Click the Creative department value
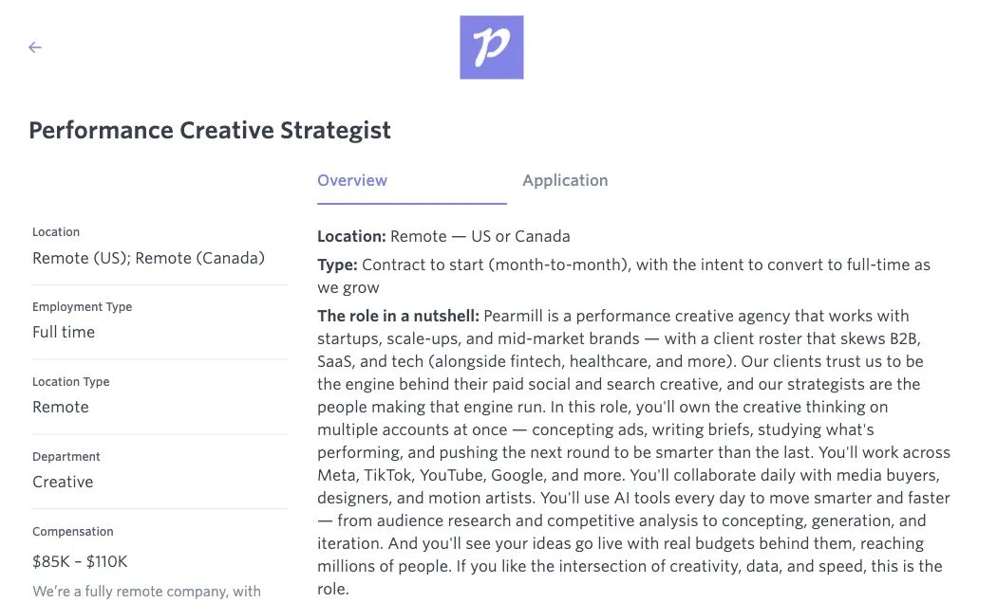 [x=63, y=482]
